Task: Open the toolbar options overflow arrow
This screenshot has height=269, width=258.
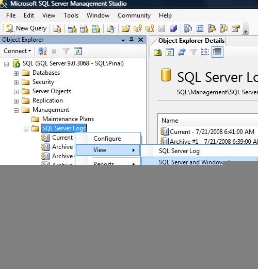Action: tap(246, 31)
